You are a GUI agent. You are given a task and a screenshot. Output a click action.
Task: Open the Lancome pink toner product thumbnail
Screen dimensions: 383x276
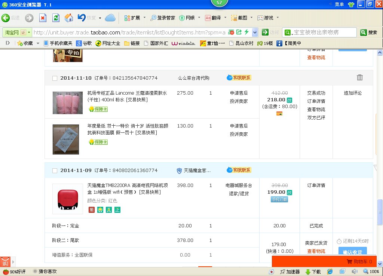click(68, 103)
